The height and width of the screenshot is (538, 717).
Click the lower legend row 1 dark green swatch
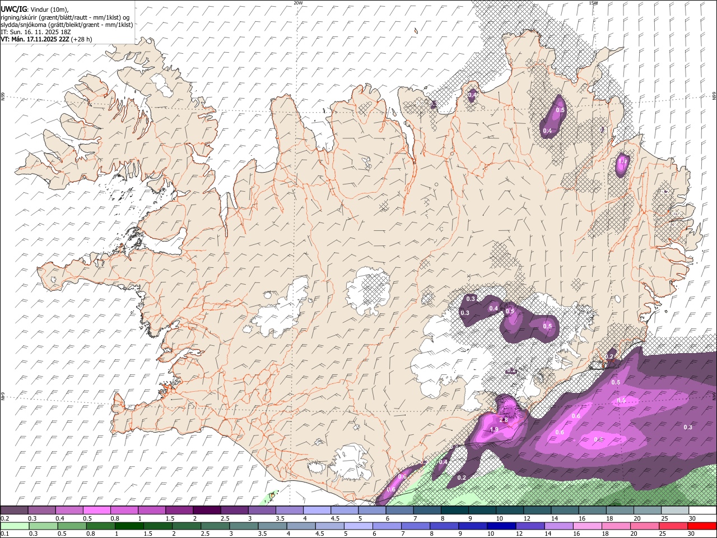(129, 526)
